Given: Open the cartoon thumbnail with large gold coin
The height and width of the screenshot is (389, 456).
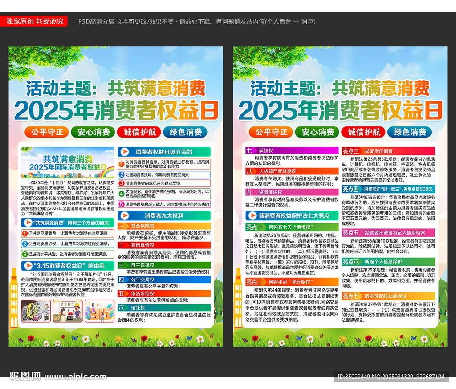Looking at the screenshot, I should (x=36, y=311).
